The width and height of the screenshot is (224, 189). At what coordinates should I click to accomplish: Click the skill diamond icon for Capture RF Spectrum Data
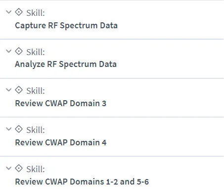(x=19, y=12)
